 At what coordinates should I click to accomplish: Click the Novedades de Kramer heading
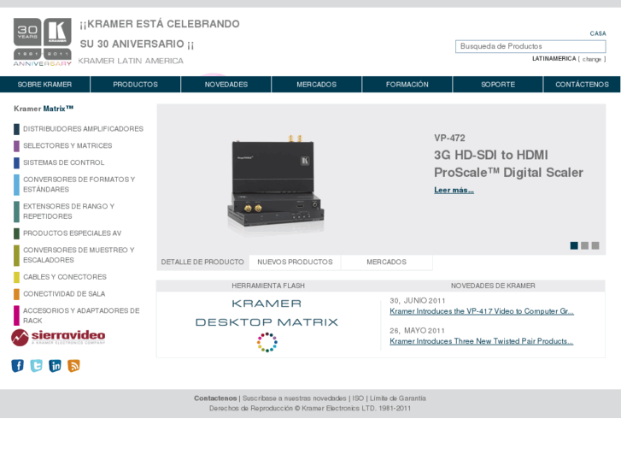(493, 286)
